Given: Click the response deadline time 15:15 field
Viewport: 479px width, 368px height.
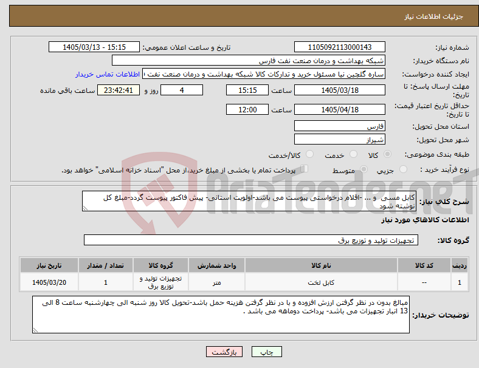Looking at the screenshot, I should tap(247, 90).
